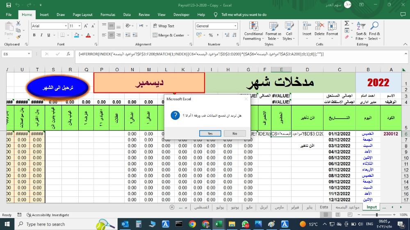Viewport: 410px width, 230px height.
Task: Expand the Merge & Center dropdown arrow
Action: coord(188,35)
